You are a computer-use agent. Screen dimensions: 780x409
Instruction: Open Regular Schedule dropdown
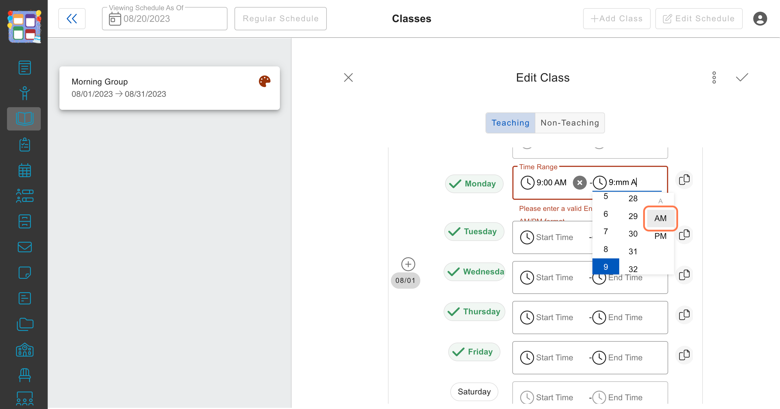280,19
